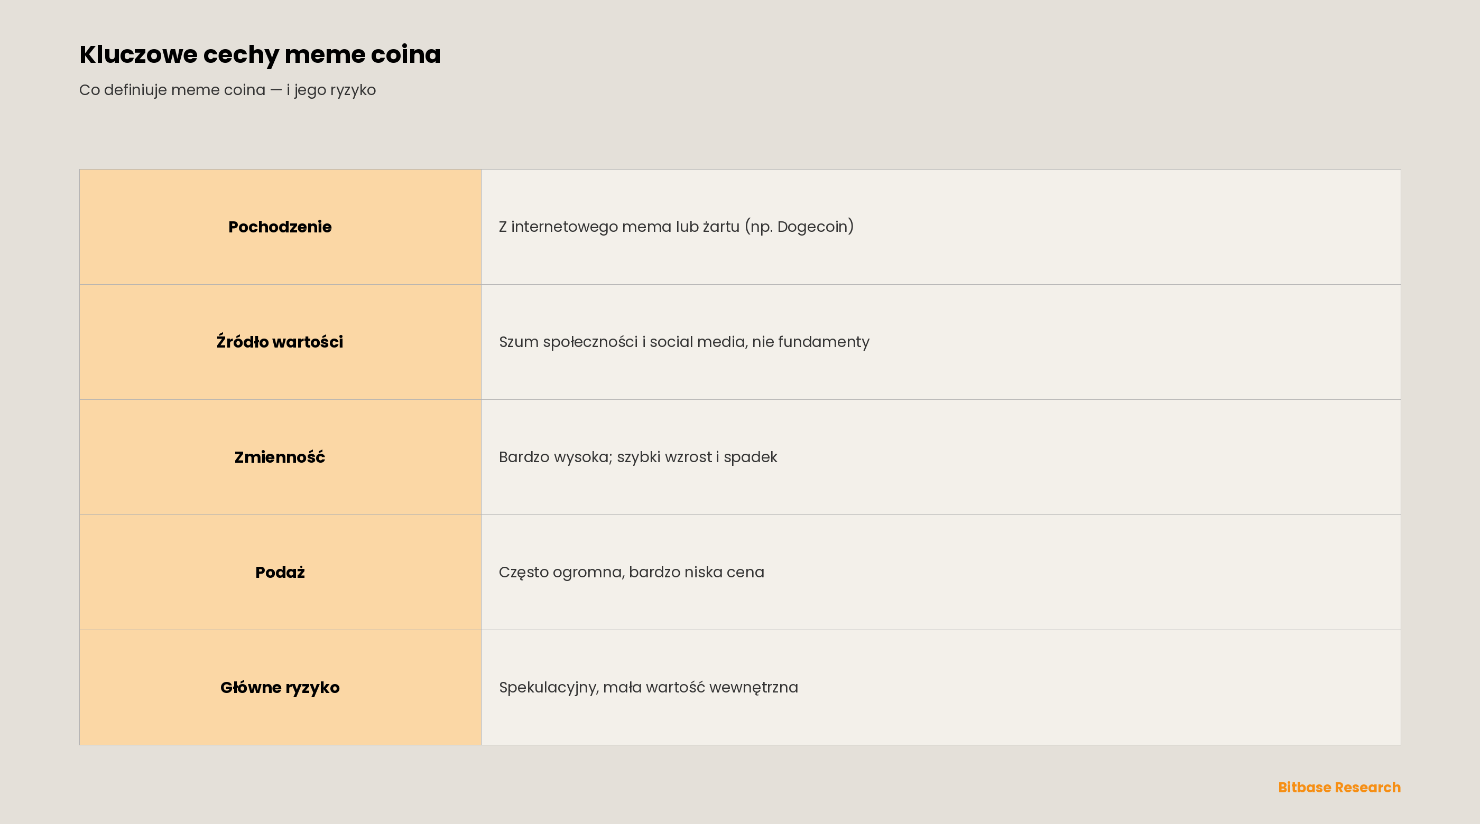Screen dimensions: 1480x824
Task: Select the 'Często ogromna, bardzo niska cena' text
Action: [x=632, y=573]
